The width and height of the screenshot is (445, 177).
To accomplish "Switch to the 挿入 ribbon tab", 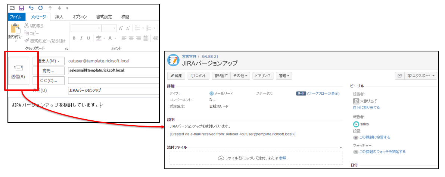I will [x=59, y=17].
